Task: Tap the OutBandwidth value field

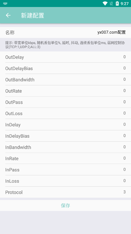Action: (x=124, y=79)
